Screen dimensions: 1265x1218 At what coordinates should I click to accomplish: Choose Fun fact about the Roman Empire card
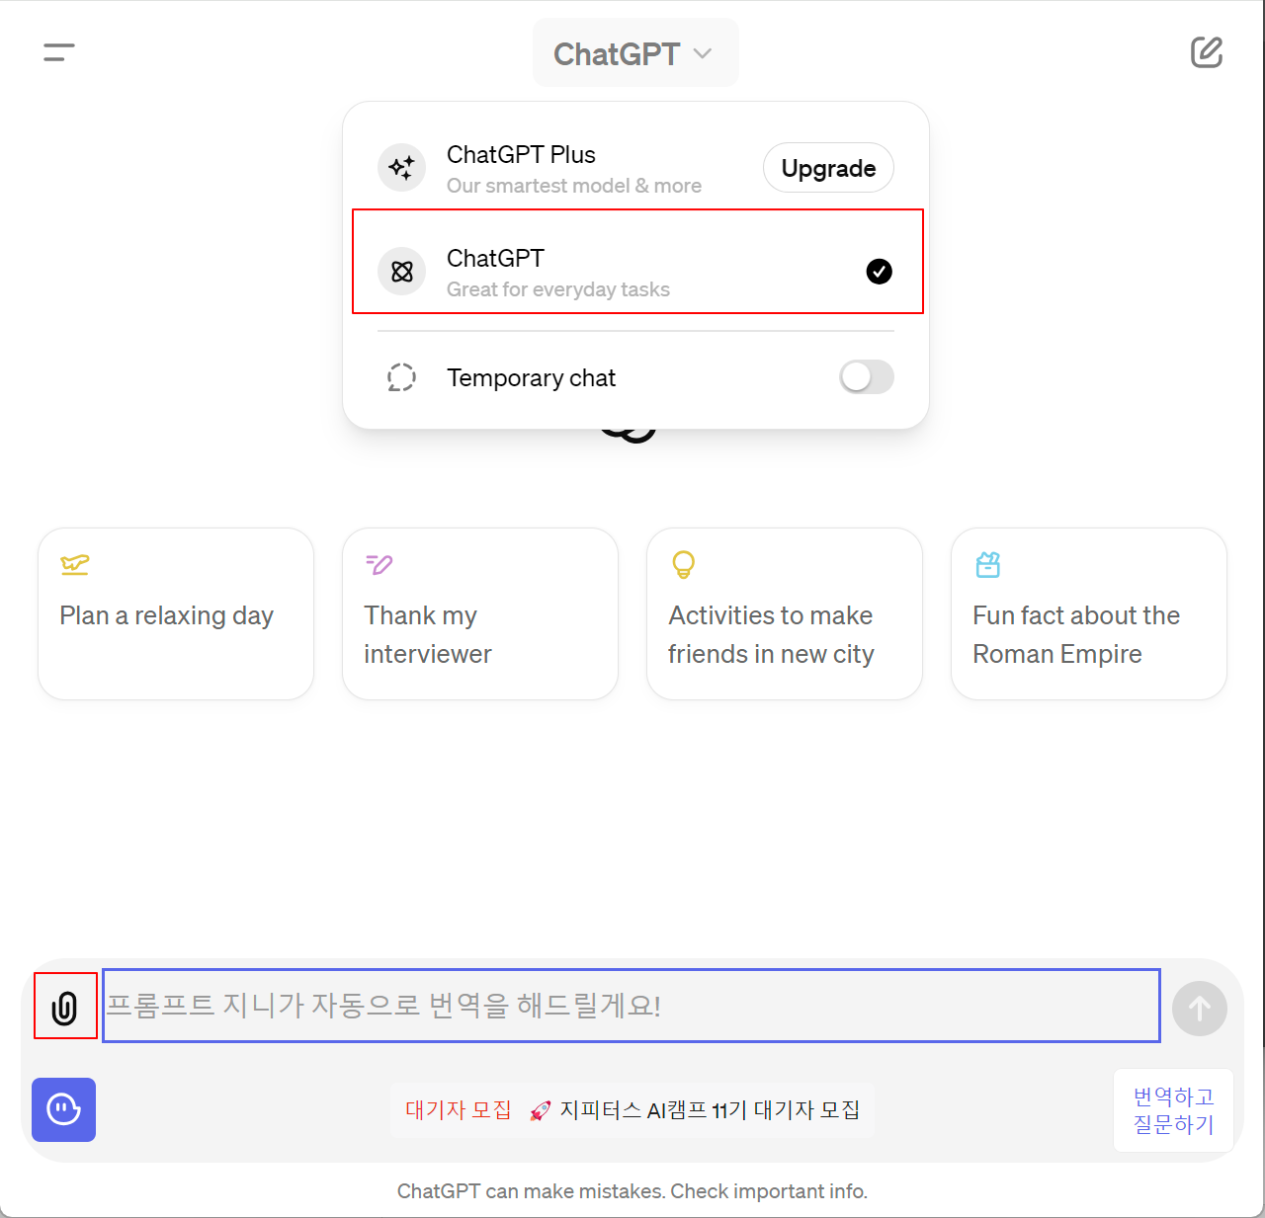(1089, 613)
